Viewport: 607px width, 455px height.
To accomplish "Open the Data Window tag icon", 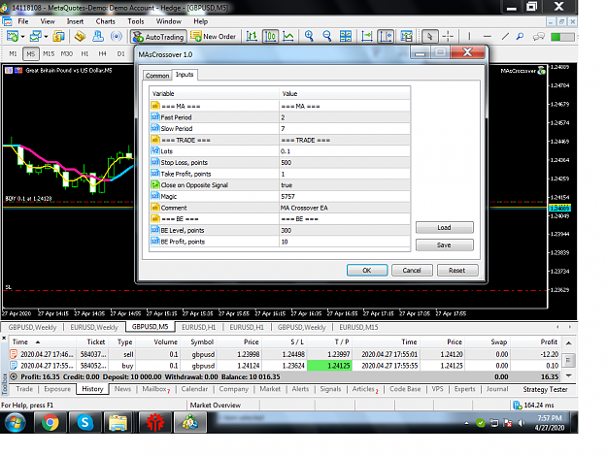I will click(81, 36).
